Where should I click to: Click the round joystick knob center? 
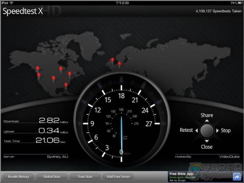click(207, 131)
